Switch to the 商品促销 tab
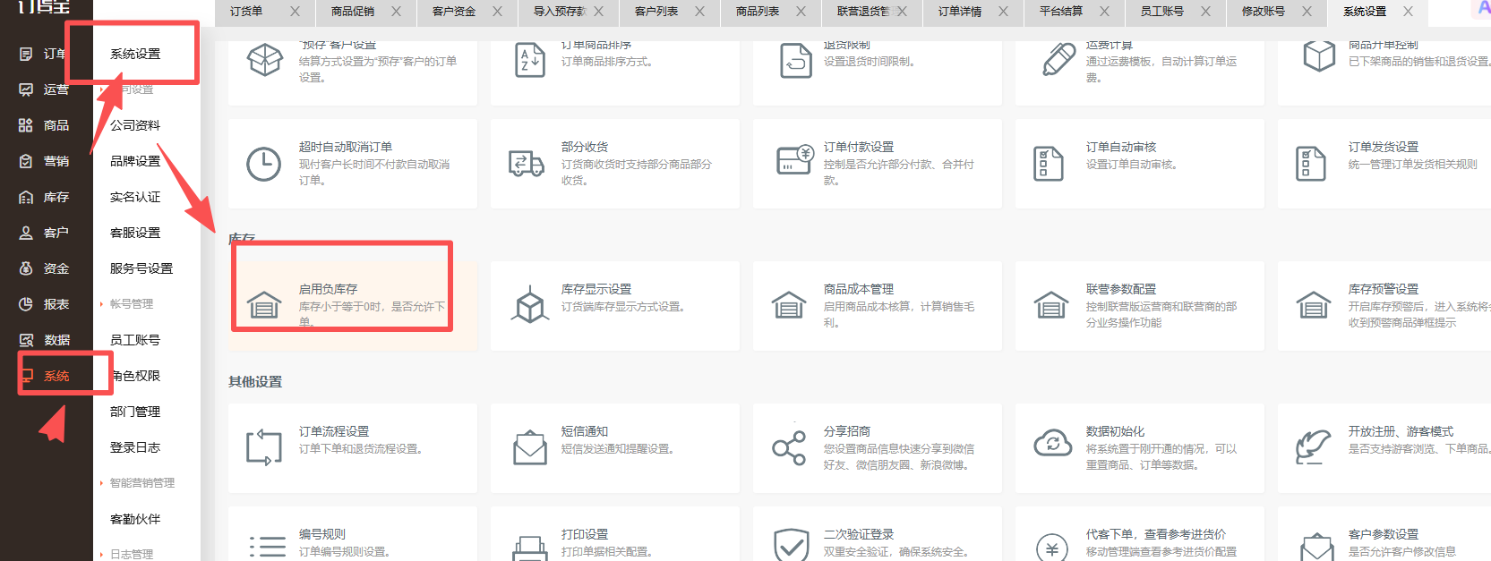The height and width of the screenshot is (561, 1491). point(353,12)
